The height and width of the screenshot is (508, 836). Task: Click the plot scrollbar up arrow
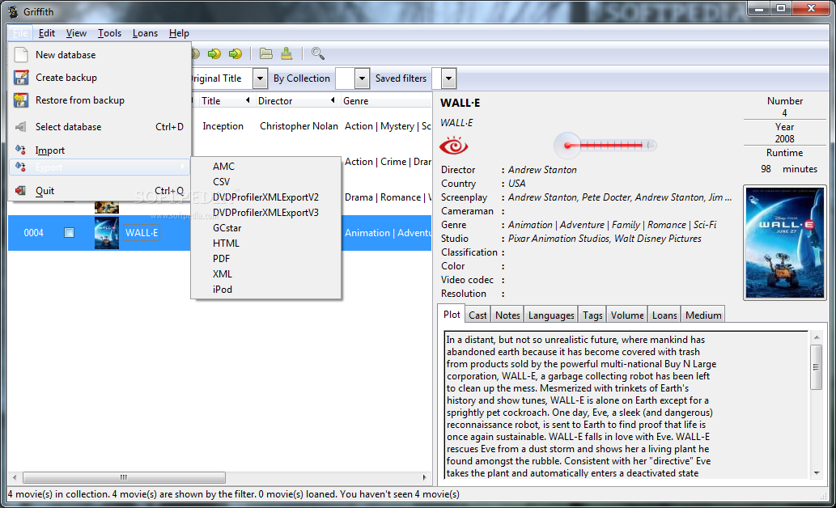[x=816, y=337]
